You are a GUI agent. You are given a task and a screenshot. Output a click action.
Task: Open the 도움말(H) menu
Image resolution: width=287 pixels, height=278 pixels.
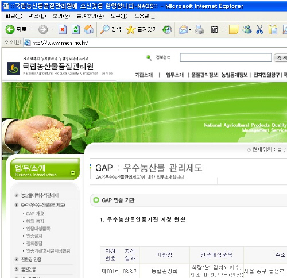[145, 16]
